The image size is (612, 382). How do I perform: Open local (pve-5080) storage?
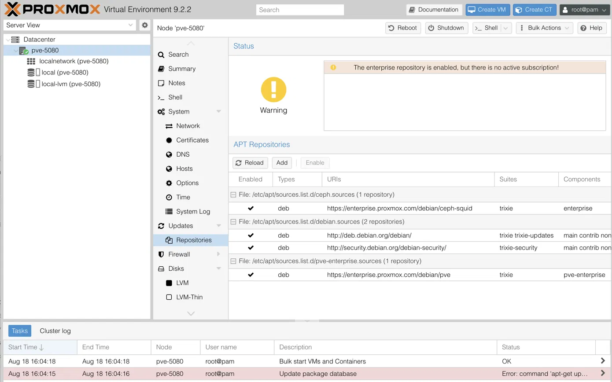click(65, 72)
